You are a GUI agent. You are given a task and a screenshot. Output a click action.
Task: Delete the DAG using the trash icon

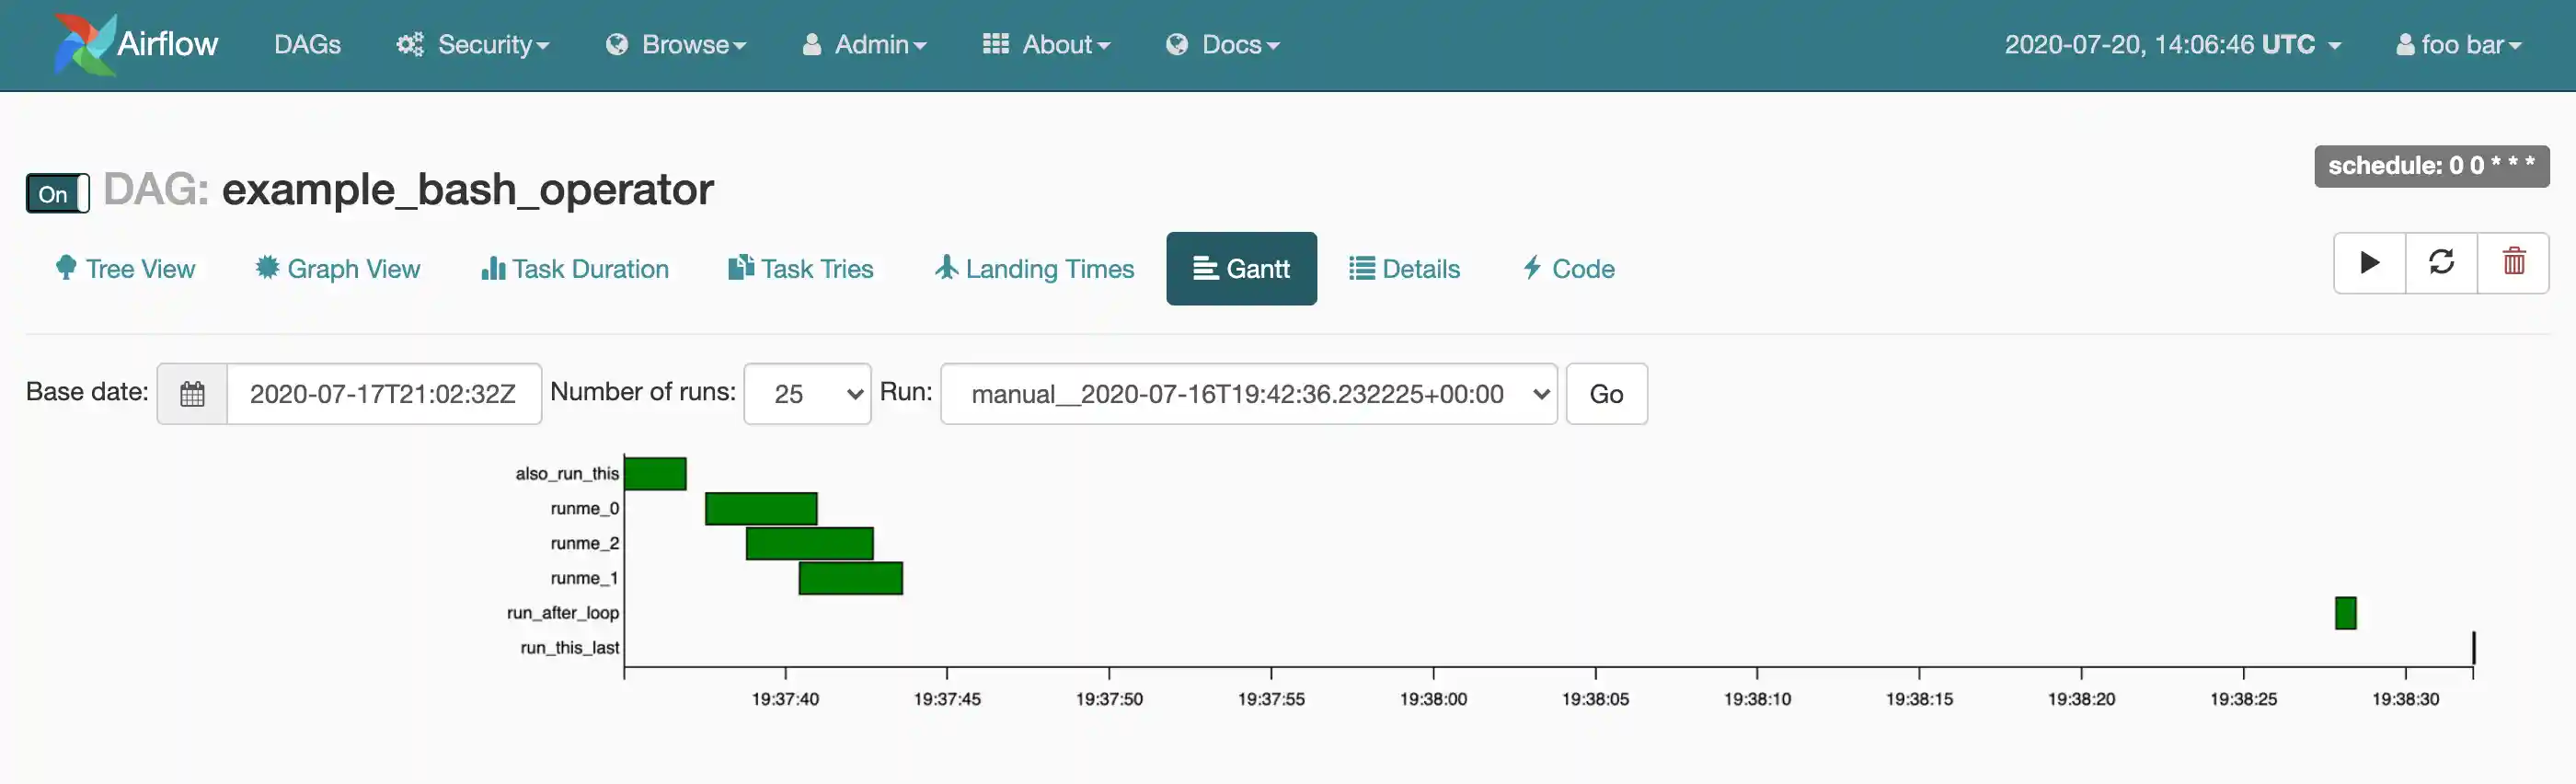2513,263
